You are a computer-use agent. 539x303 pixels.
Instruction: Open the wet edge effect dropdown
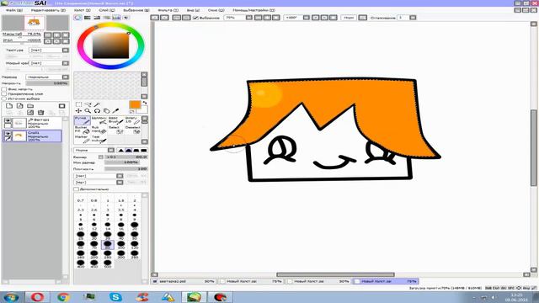pyautogui.click(x=49, y=63)
